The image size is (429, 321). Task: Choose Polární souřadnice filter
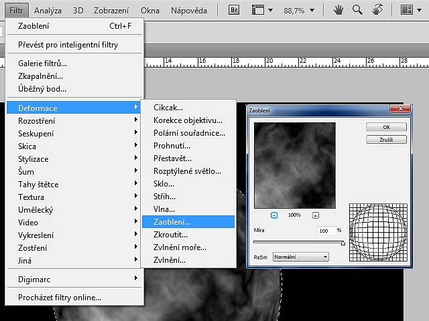click(x=188, y=133)
